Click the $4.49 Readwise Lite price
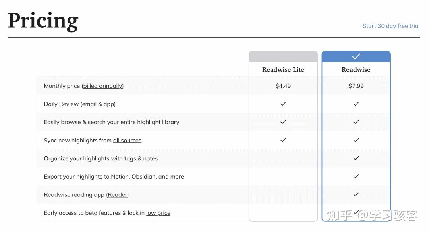The image size is (429, 233). [283, 86]
